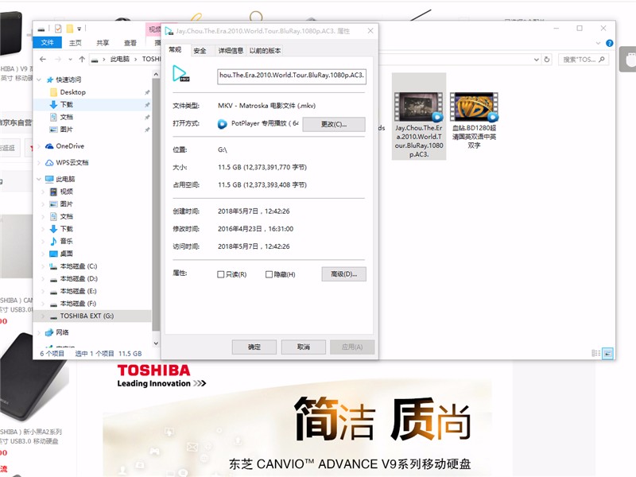
Task: Go up one folder level
Action: point(82,59)
